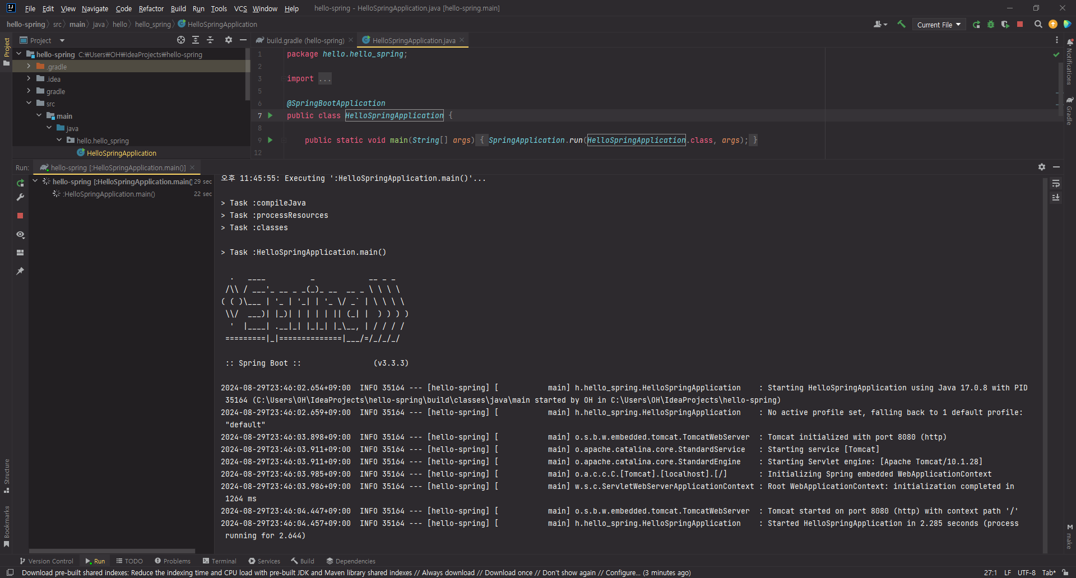Open Version Control tool window
Viewport: 1076px width, 578px height.
point(47,561)
